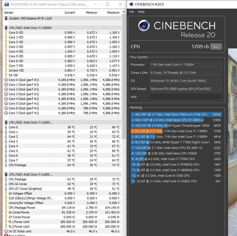This screenshot has height=236, width=237.
Task: Click the lightning icon beside Core 0 VID
Action: (6, 33)
